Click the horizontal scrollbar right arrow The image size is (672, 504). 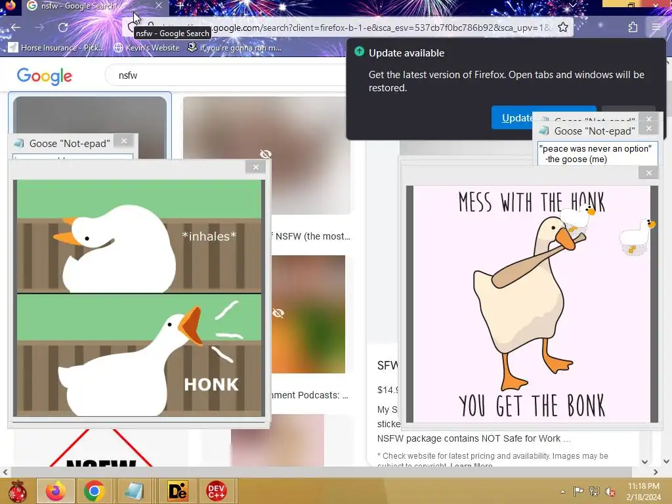(656, 472)
